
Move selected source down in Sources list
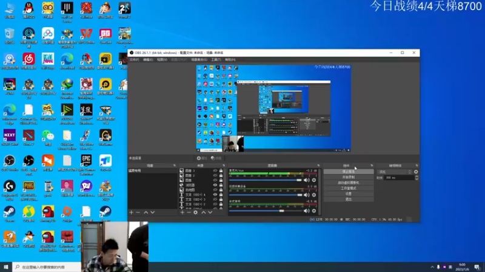pos(210,212)
